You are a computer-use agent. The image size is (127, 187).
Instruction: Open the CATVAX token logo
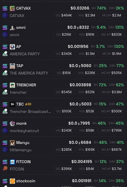coord(12,8)
